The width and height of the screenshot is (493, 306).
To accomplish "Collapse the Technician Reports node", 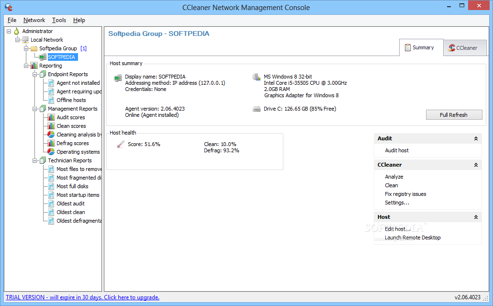I will coord(34,160).
